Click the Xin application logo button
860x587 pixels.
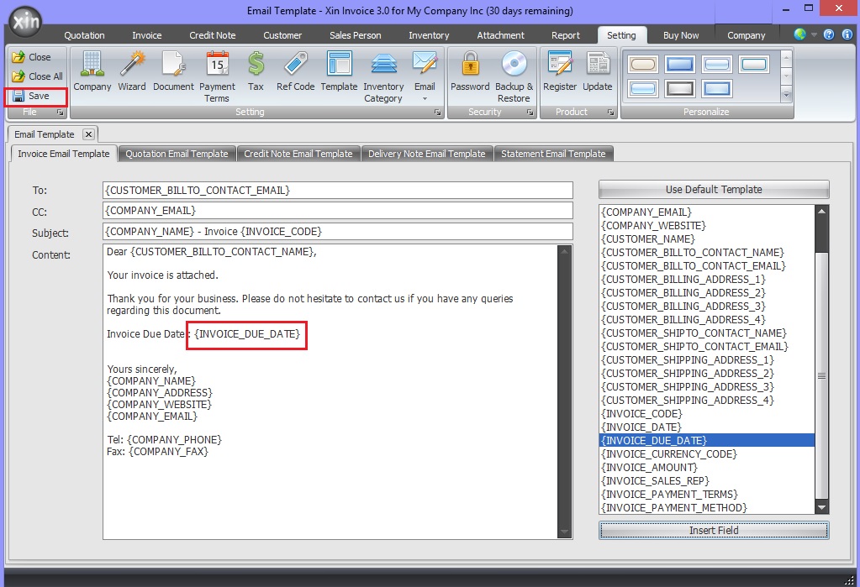25,22
